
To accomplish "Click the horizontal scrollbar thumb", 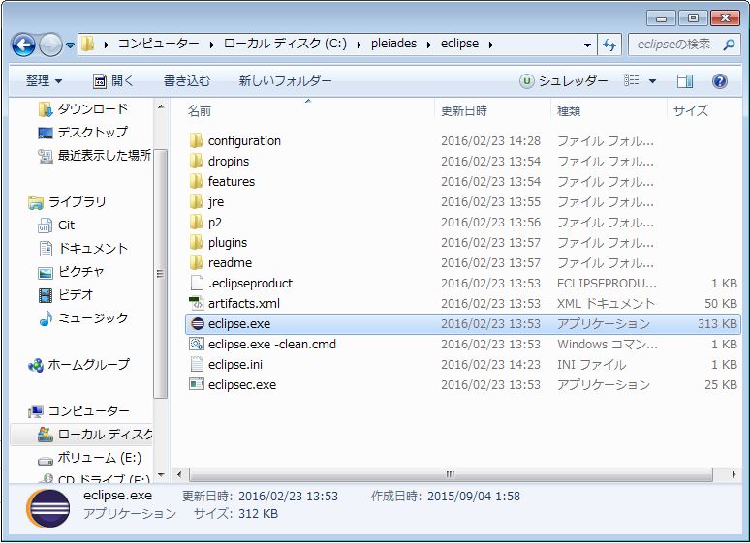I will pyautogui.click(x=451, y=474).
